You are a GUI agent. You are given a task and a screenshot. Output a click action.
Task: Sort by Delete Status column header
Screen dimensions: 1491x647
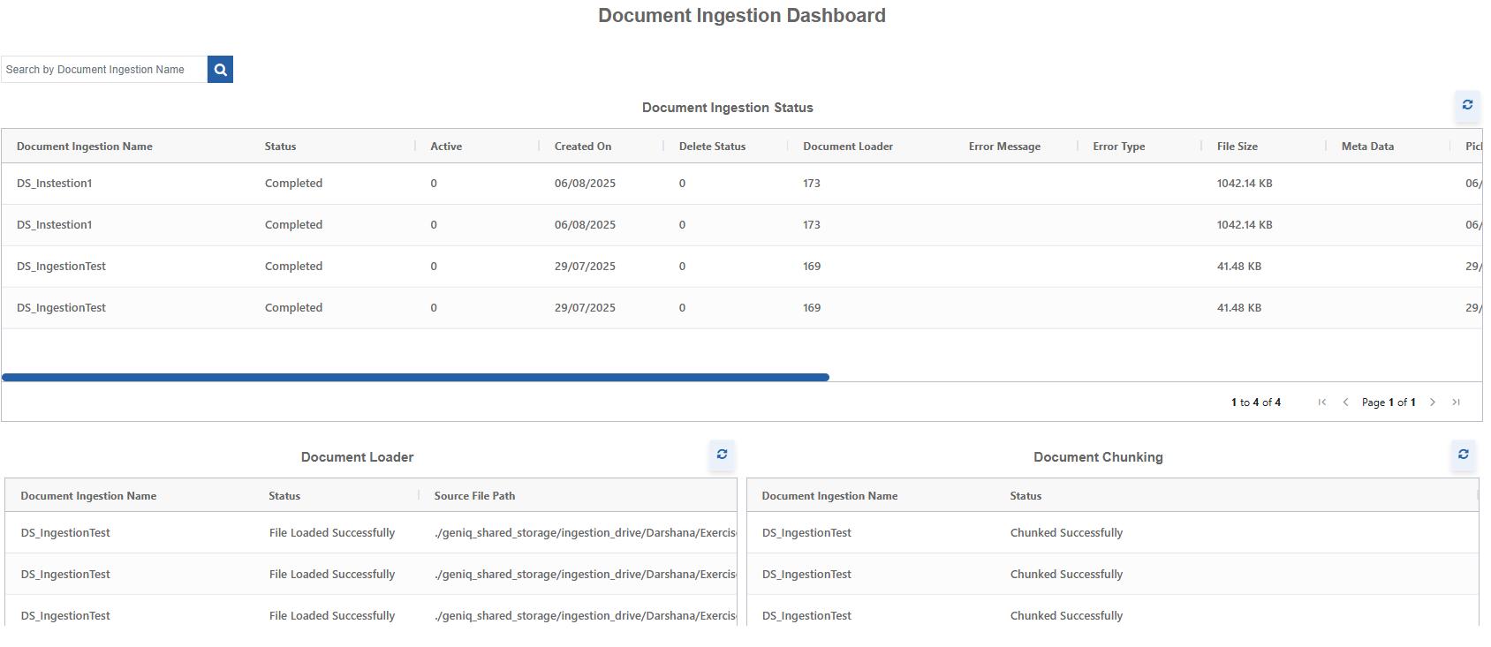click(x=712, y=147)
